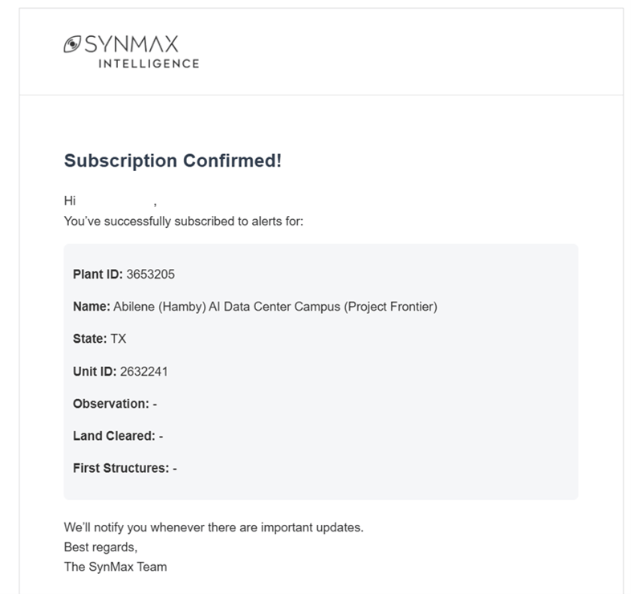Select the plant ID number 3653205

tap(151, 275)
